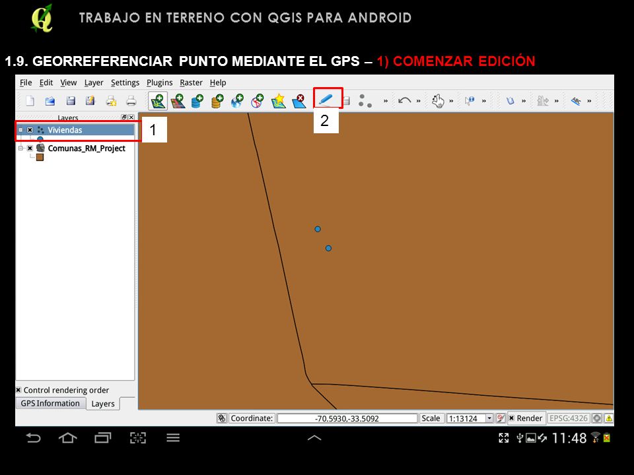Click the Add WMS Layer globe icon
The height and width of the screenshot is (475, 634).
point(237,100)
